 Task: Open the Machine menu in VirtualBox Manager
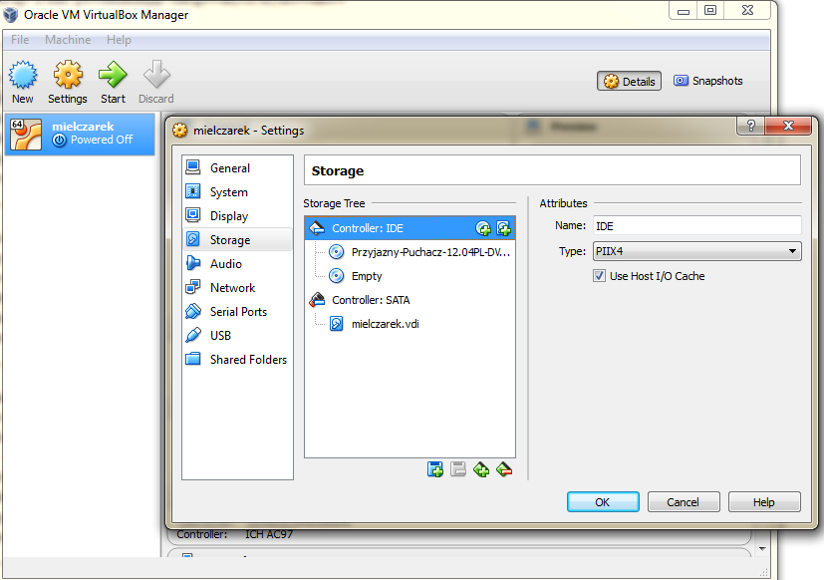coord(68,40)
